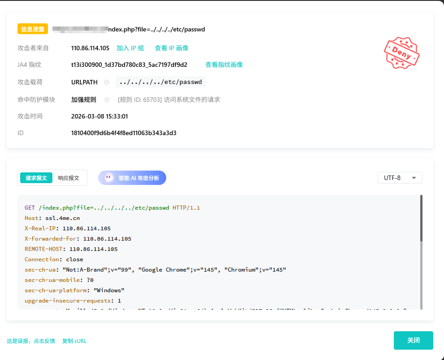444x360 pixels.
Task: Click the info icon next to URLPATH
Action: coord(107,82)
